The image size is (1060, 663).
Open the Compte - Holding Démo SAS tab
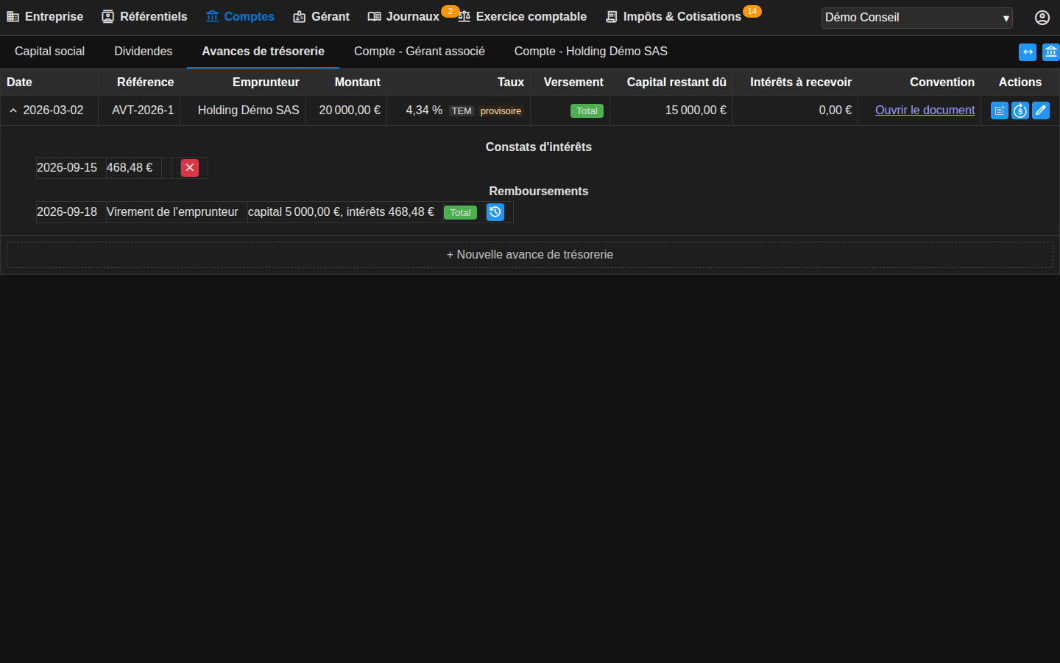tap(590, 52)
